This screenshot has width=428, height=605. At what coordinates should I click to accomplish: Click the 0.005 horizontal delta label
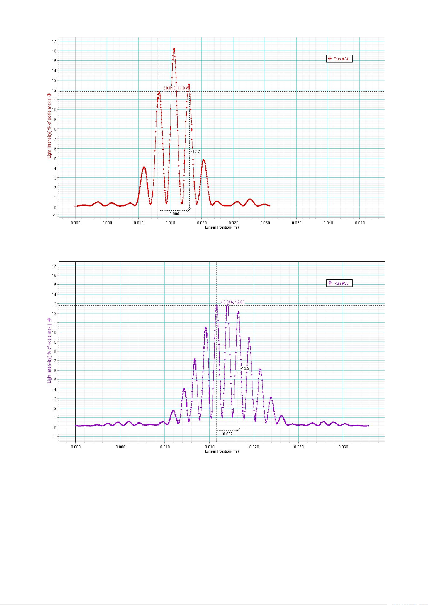pos(174,214)
